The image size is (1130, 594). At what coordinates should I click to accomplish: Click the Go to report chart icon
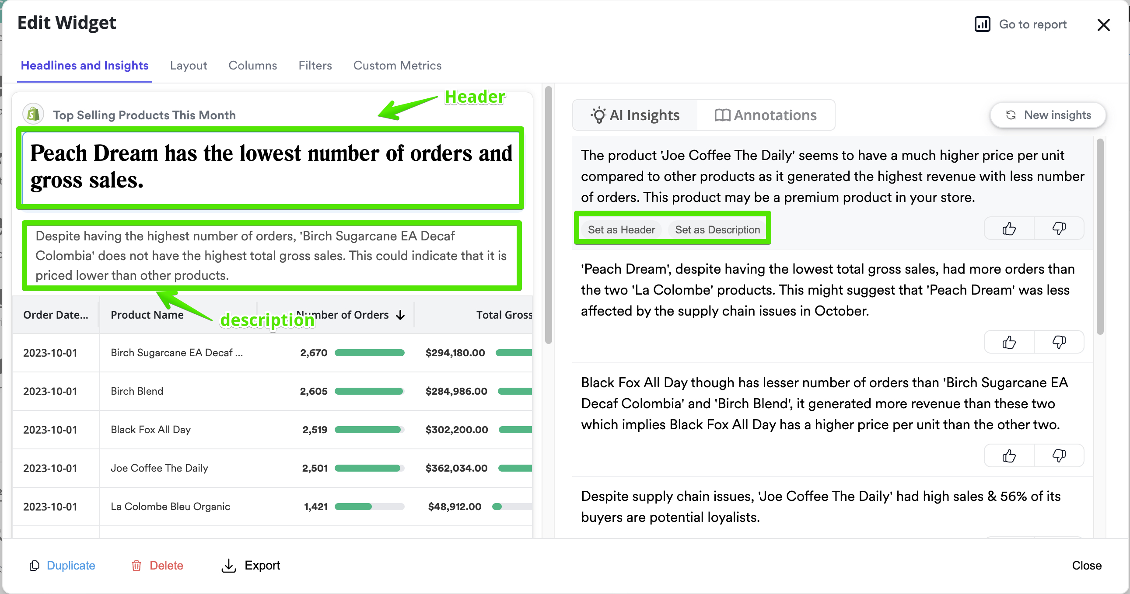(982, 24)
